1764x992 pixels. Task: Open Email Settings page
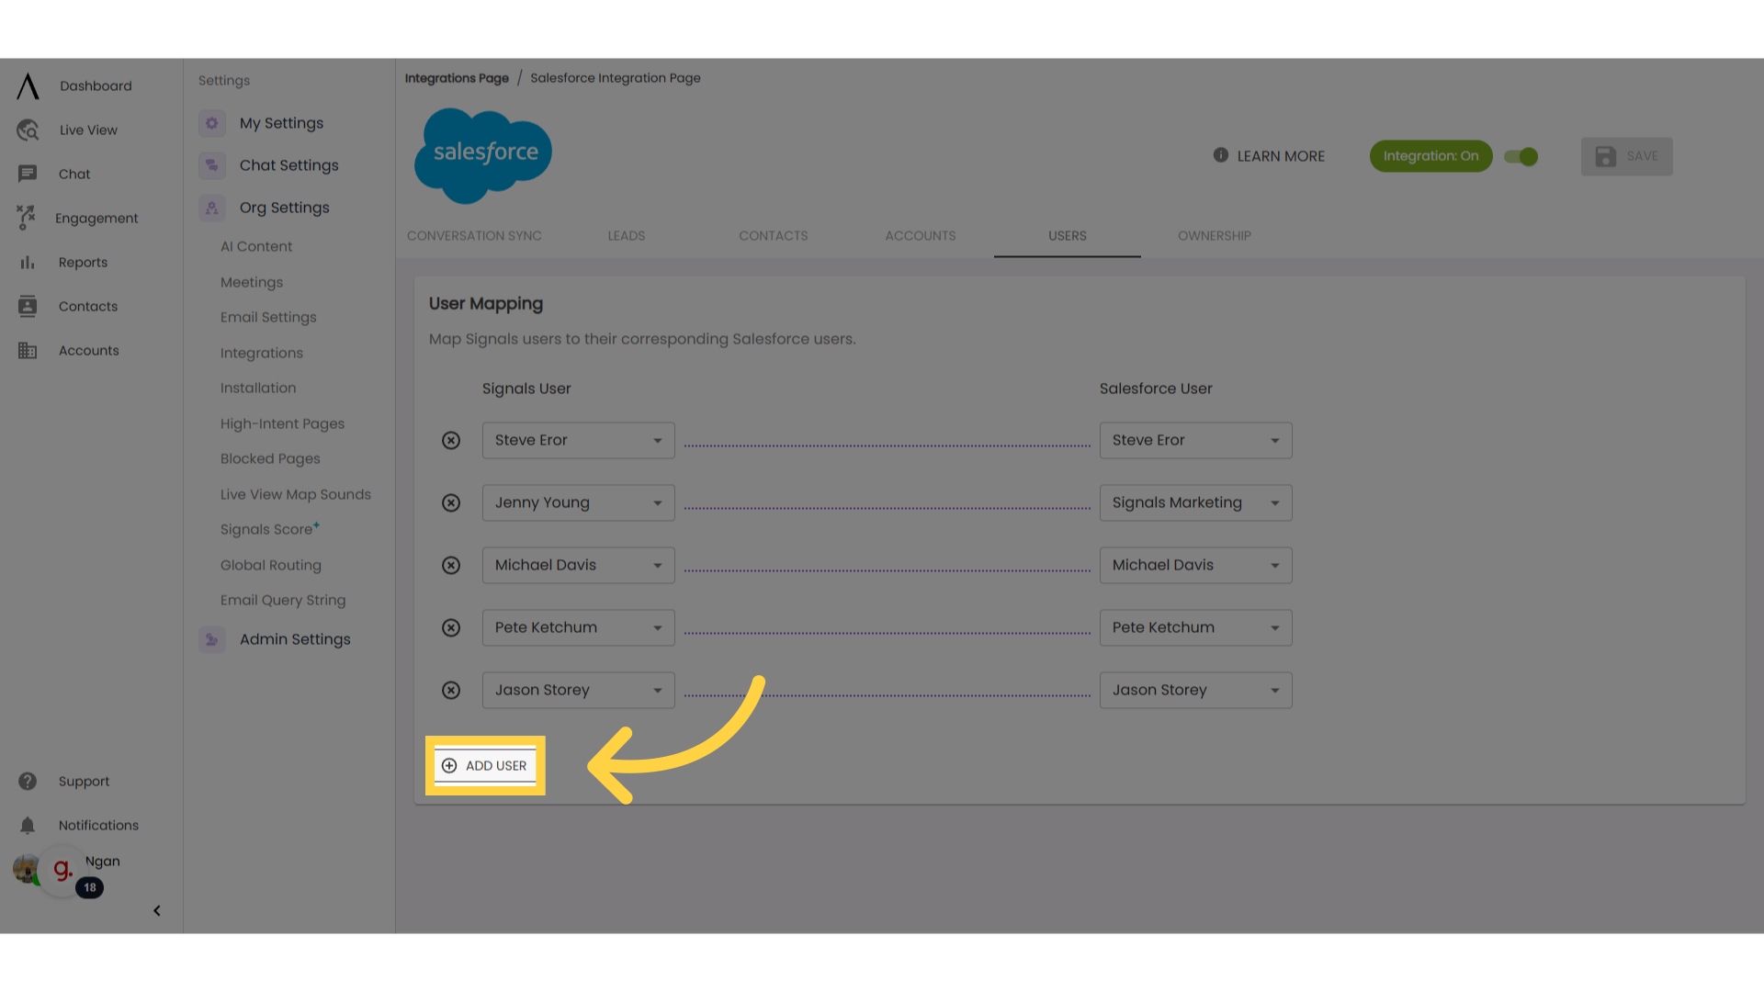(268, 317)
